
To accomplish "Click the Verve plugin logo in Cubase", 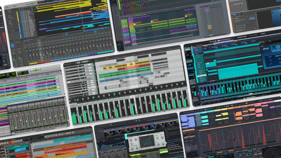I will [x=266, y=49].
